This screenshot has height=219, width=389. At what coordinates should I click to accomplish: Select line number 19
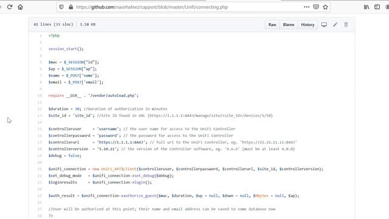pyautogui.click(x=40, y=156)
